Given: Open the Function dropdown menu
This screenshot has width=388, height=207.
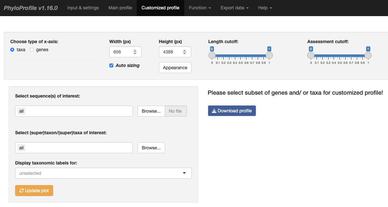Looking at the screenshot, I should click(200, 8).
